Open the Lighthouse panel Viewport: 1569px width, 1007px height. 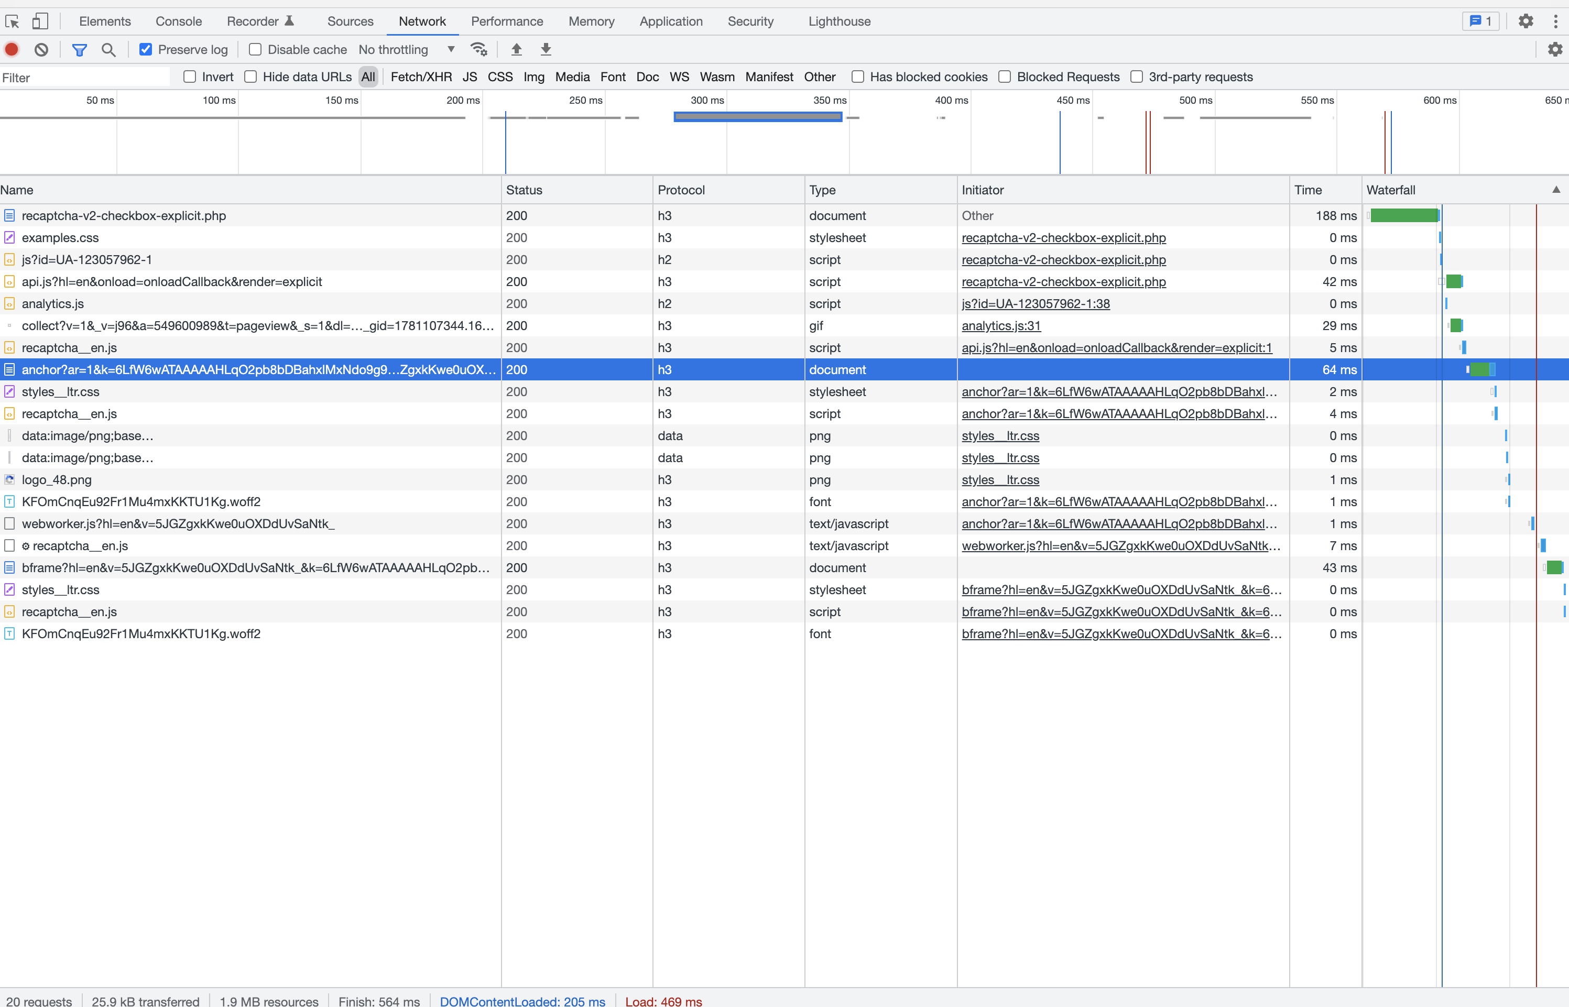(x=839, y=21)
